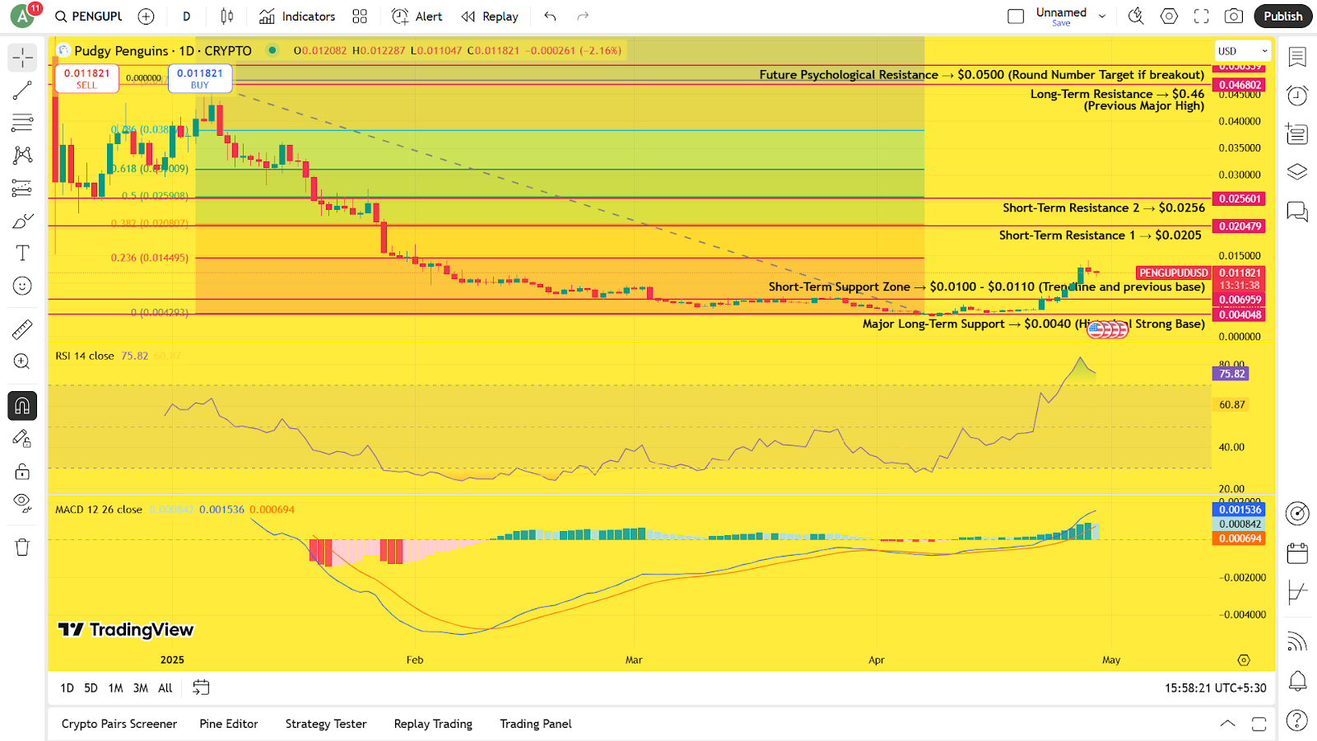Open the Trading Panel tab
This screenshot has height=741, width=1317.
[536, 724]
